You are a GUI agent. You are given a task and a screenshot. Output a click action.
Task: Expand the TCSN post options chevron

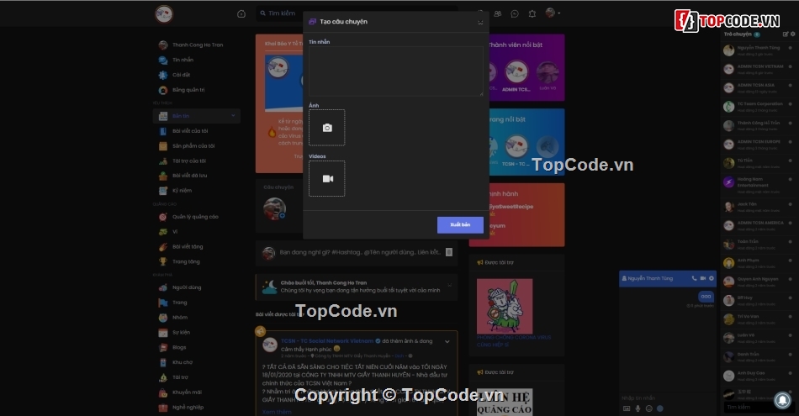coord(447,342)
